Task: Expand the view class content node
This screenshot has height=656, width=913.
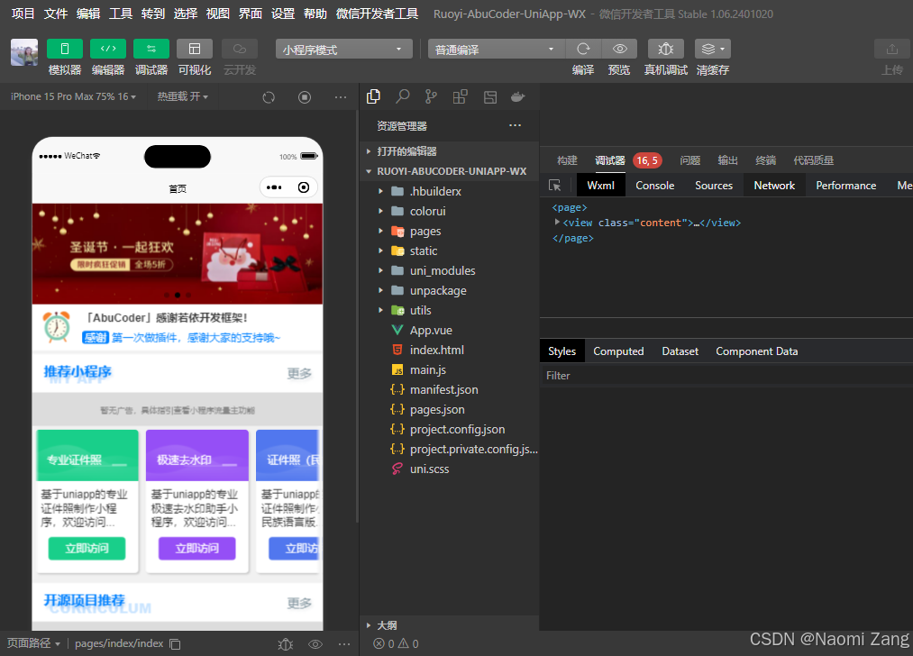Action: pyautogui.click(x=557, y=222)
